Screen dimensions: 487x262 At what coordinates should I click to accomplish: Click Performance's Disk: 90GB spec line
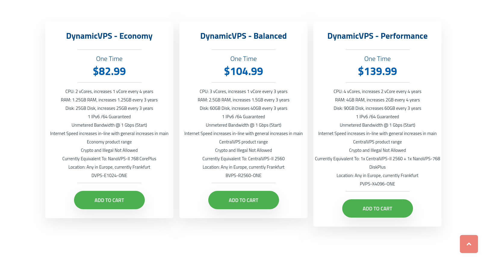(377, 108)
